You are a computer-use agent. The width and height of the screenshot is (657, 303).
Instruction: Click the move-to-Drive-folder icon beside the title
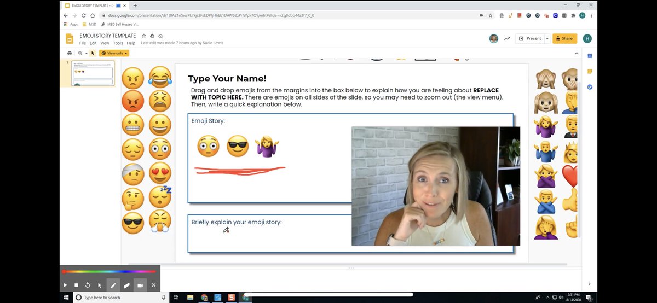tap(152, 36)
